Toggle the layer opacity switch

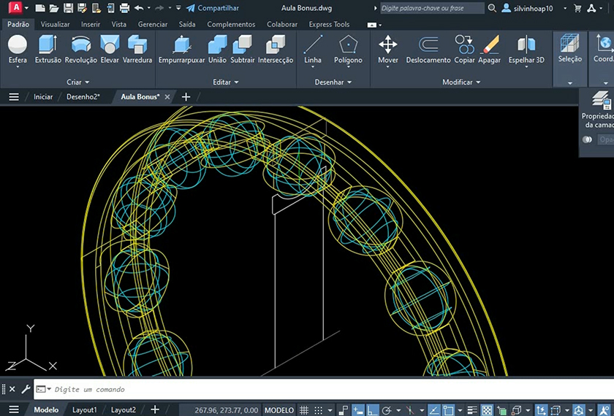[x=587, y=139]
